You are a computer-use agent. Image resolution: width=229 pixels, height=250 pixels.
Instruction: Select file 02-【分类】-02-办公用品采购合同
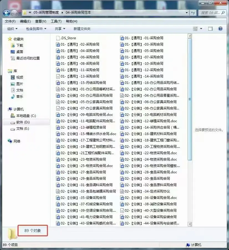click(148, 89)
